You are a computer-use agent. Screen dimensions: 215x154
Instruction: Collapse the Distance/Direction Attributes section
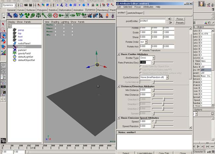click(118, 86)
